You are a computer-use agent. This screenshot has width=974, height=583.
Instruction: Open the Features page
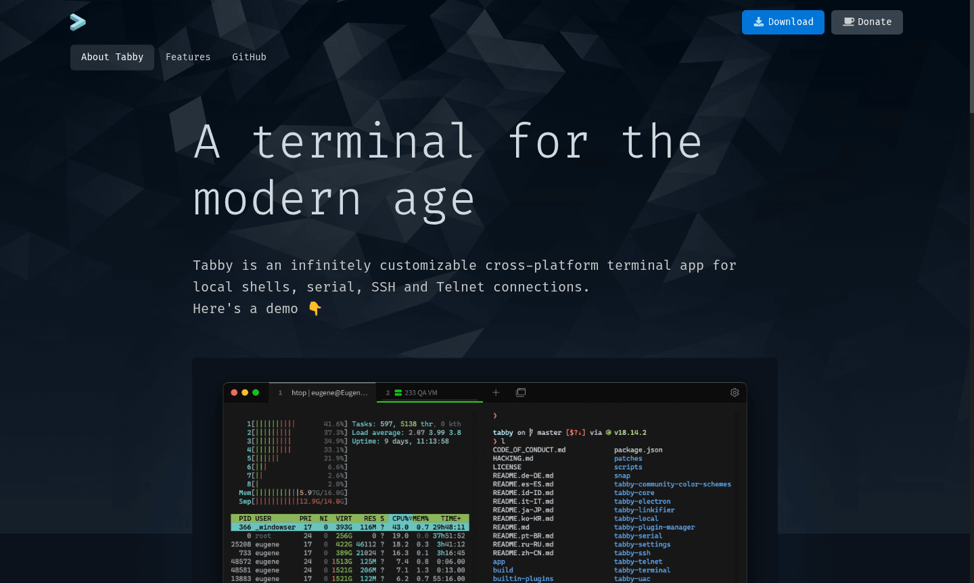click(x=188, y=57)
